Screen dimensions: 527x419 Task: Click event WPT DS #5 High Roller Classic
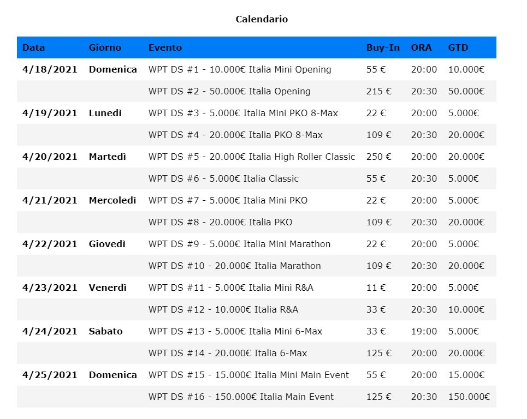(x=252, y=157)
